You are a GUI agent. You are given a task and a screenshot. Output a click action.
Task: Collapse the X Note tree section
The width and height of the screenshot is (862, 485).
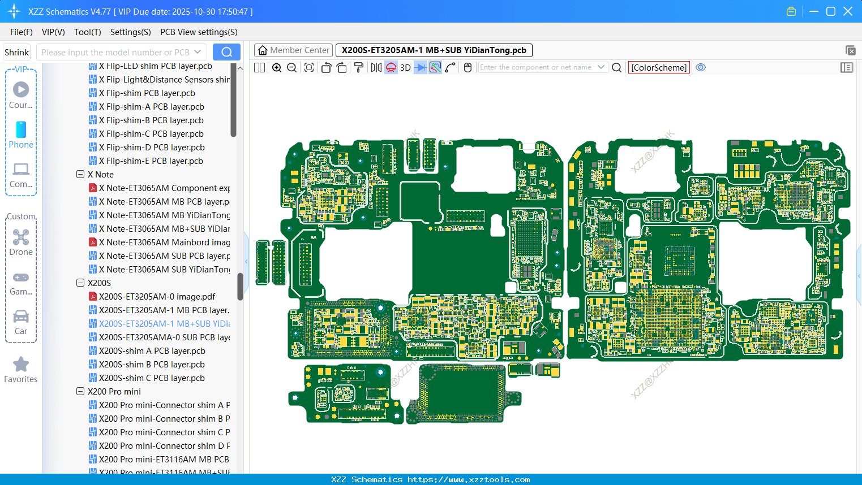pos(80,174)
